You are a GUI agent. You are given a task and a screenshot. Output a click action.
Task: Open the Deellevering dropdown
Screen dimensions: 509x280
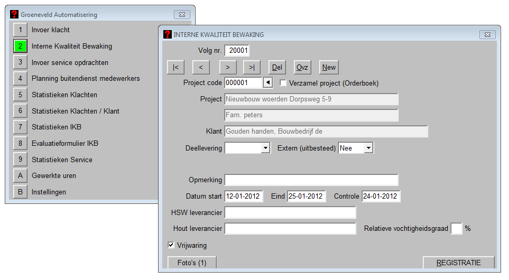pos(265,148)
